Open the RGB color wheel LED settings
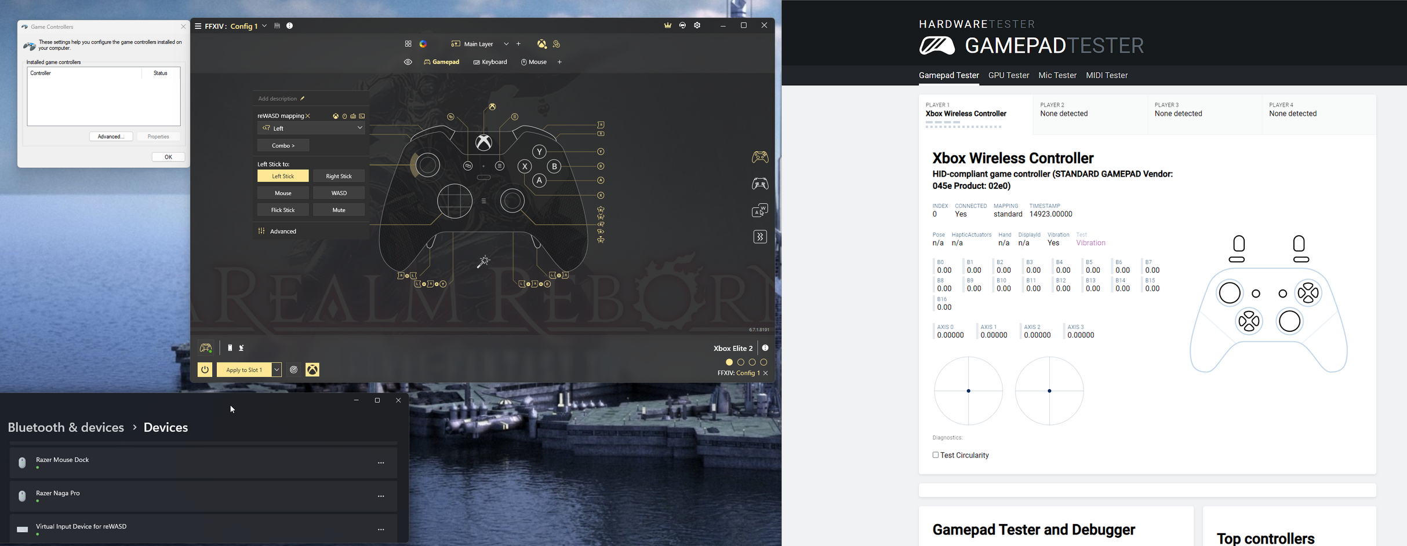The width and height of the screenshot is (1407, 546). point(423,44)
